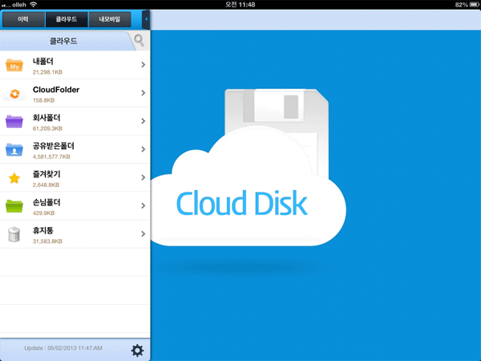Image resolution: width=481 pixels, height=361 pixels.
Task: Switch to the 내모바일 tab
Action: pyautogui.click(x=110, y=18)
